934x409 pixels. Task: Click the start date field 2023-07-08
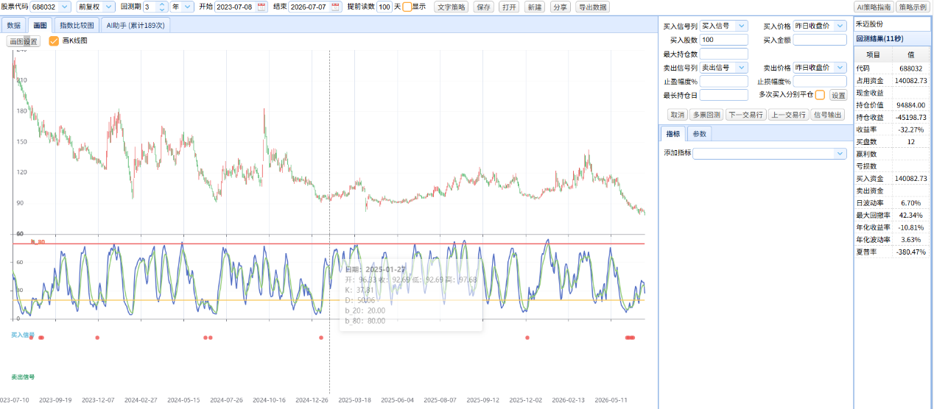tap(235, 7)
